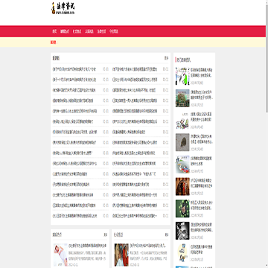Open thumbnail of woman lying in white

pyautogui.click(x=60, y=255)
